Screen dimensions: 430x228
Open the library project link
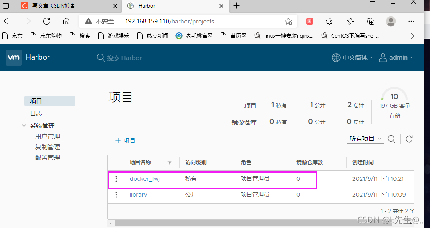pyautogui.click(x=138, y=195)
